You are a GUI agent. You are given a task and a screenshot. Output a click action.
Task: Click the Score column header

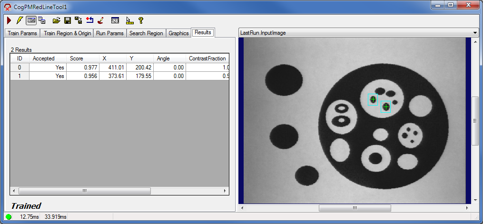(83, 58)
